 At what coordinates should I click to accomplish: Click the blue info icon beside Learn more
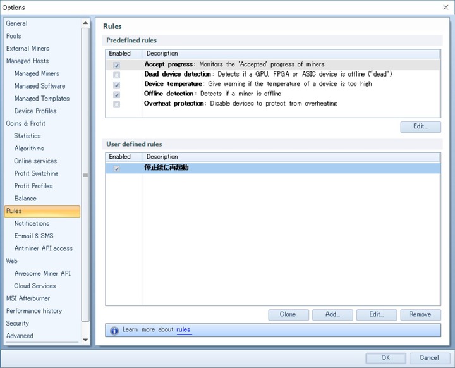click(x=114, y=331)
